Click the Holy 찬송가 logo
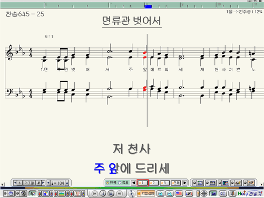264x198 pixels. 250,193
